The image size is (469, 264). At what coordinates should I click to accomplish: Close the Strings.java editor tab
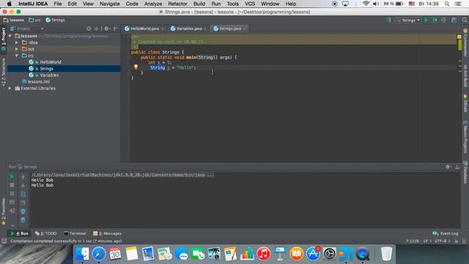click(x=245, y=29)
